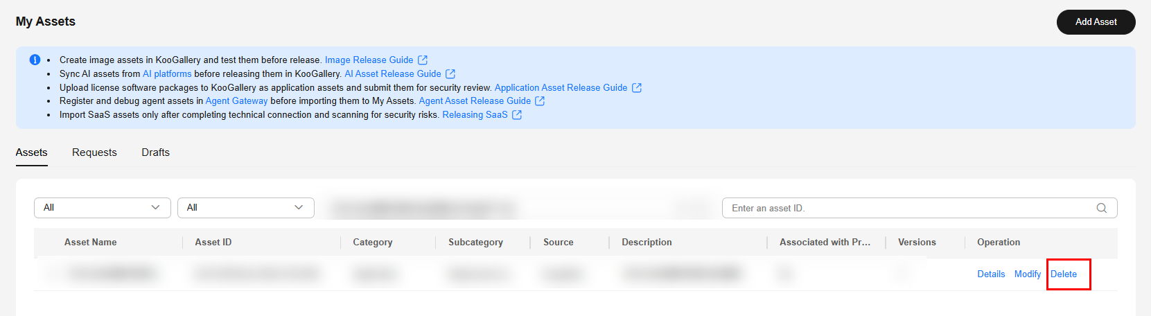Click Details for the asset row
Viewport: 1151px width, 316px height.
coord(991,274)
